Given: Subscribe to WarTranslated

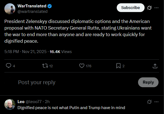Looking at the screenshot, I should pyautogui.click(x=130, y=8).
